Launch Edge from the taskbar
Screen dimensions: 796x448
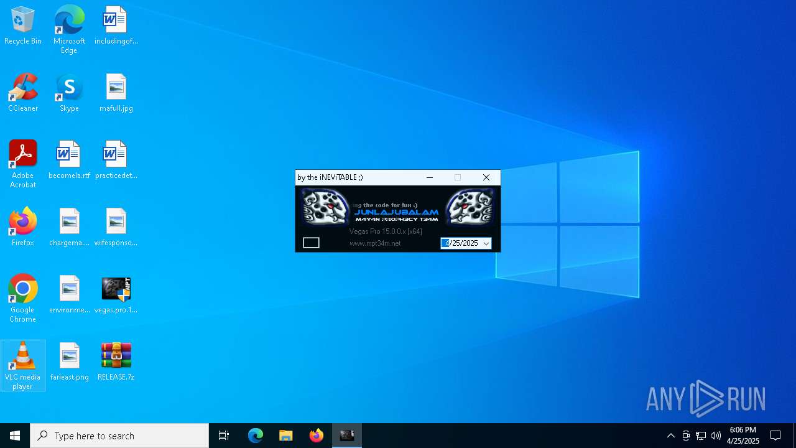(256, 436)
